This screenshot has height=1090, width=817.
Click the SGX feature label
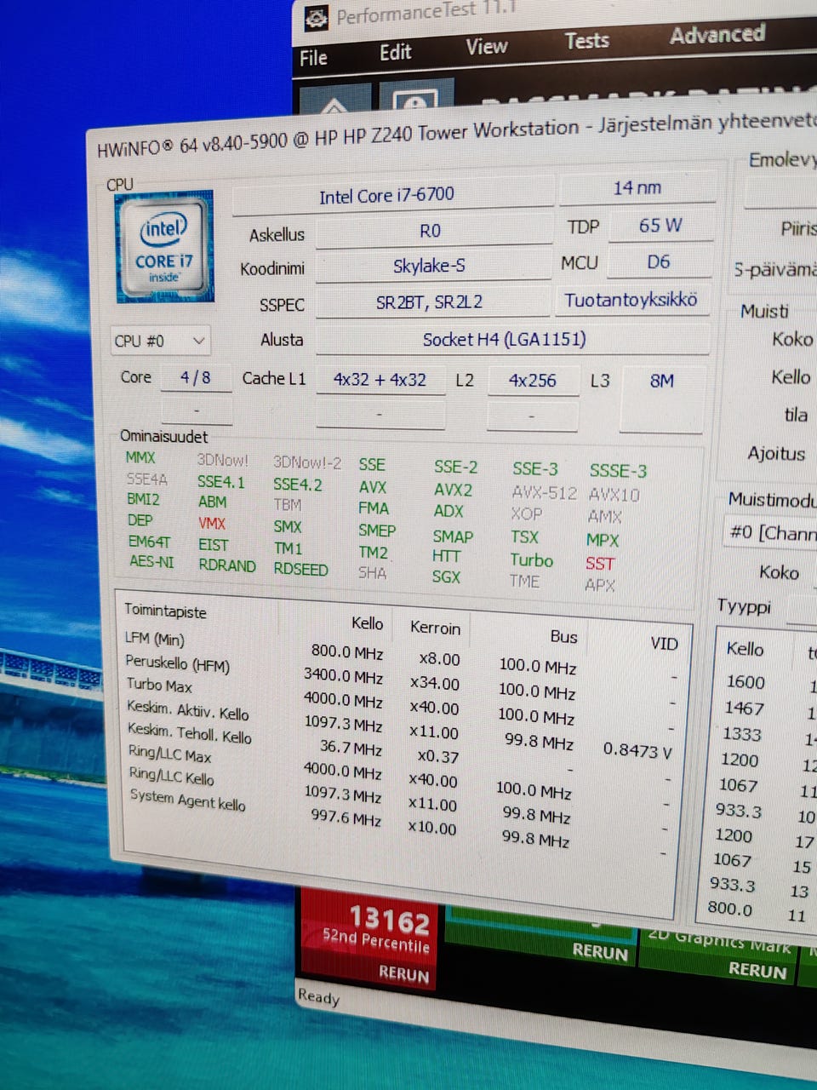pos(446,577)
